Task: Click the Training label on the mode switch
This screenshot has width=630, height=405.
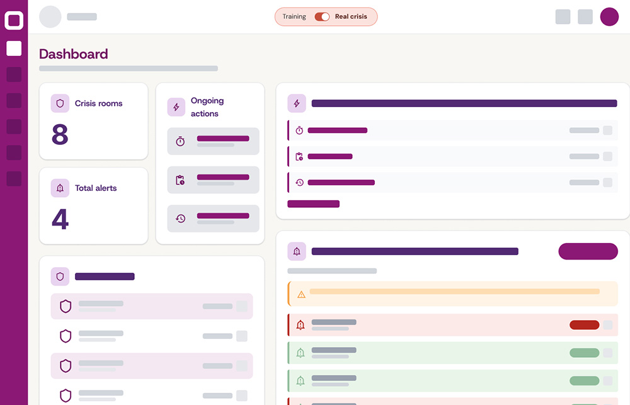Action: 294,17
